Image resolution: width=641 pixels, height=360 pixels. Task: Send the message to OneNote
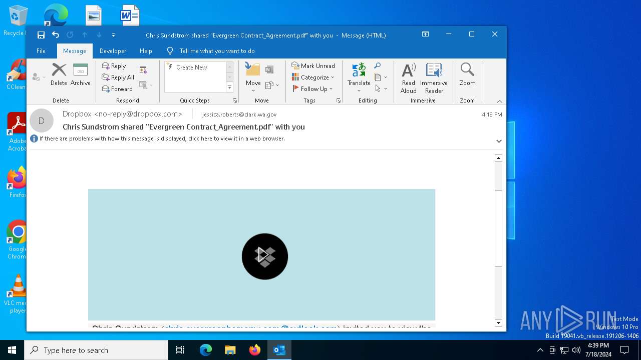(269, 69)
